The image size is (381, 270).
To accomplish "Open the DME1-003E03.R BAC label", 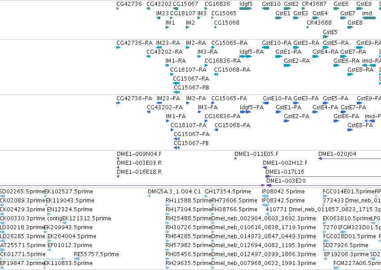I will [139, 163].
